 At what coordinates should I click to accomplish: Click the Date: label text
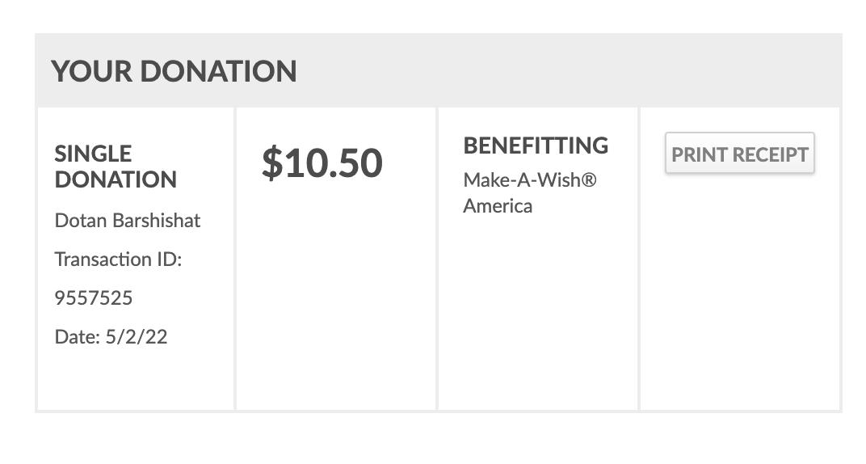(78, 337)
